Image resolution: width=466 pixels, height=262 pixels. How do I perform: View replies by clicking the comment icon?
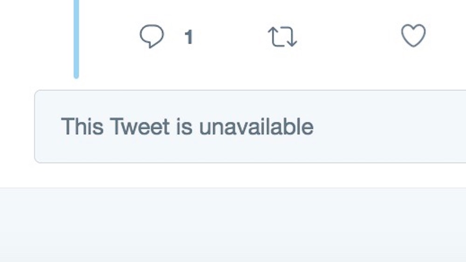coord(152,36)
